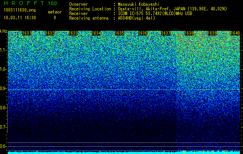Click the 'Receiving Location' label
243x154 pixels.
tap(90, 9)
